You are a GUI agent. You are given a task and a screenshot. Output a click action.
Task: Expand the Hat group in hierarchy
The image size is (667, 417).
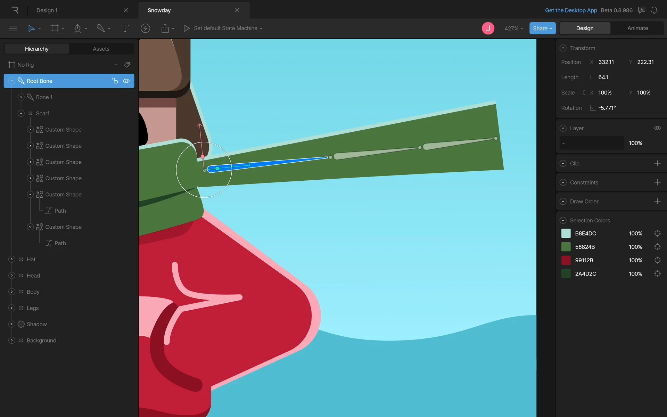pos(12,259)
